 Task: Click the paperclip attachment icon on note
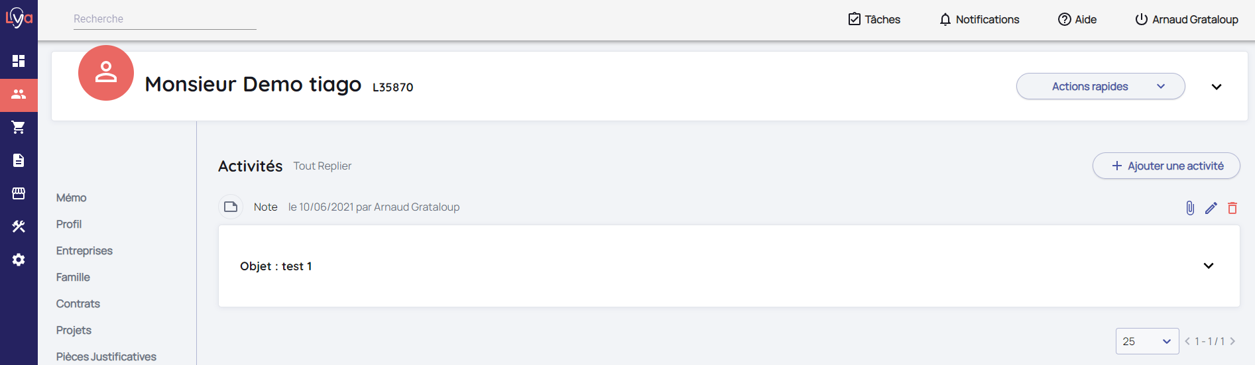[x=1190, y=208]
